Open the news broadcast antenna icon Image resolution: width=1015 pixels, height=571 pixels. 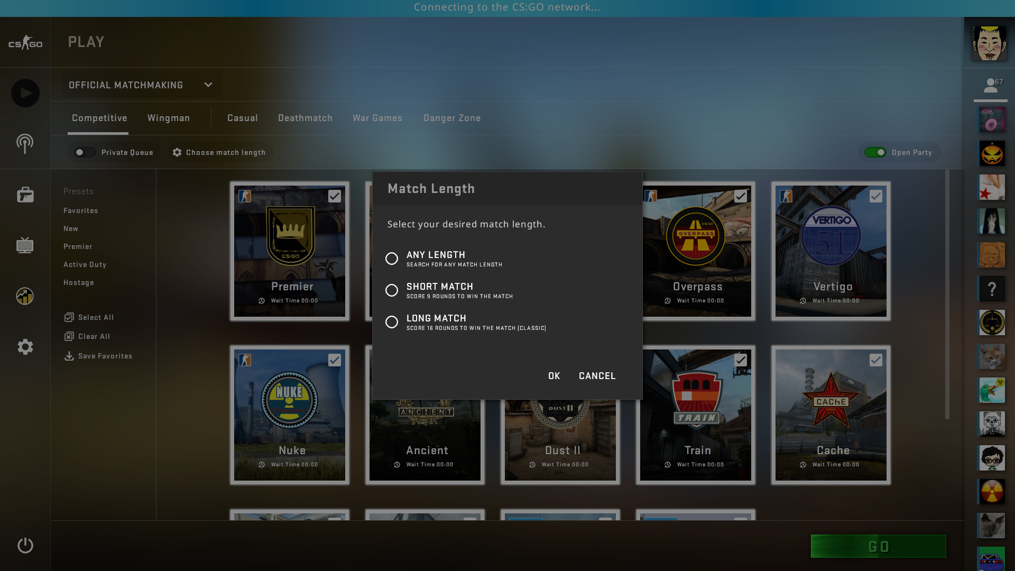[25, 143]
